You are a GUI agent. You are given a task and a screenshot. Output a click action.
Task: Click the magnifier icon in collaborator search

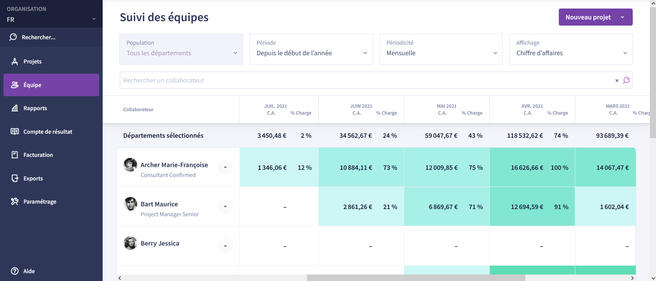click(626, 80)
